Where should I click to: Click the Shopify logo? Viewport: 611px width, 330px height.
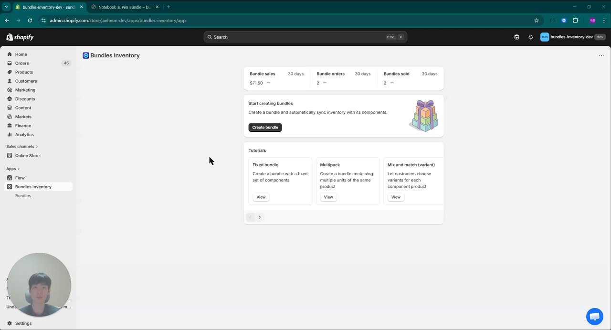20,37
